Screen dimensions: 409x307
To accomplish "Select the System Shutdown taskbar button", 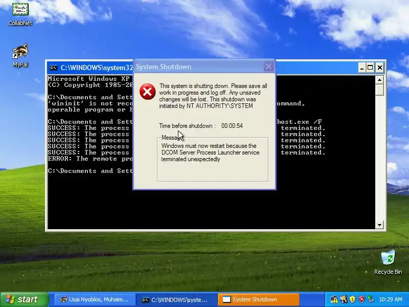I will pyautogui.click(x=258, y=299).
